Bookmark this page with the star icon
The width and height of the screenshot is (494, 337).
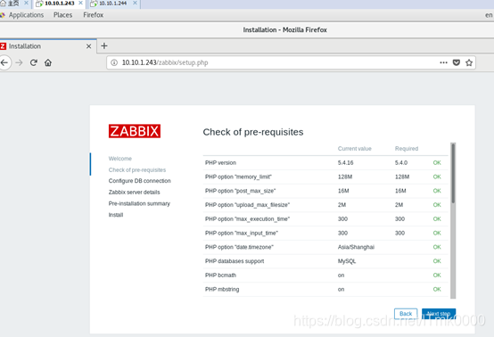point(469,62)
